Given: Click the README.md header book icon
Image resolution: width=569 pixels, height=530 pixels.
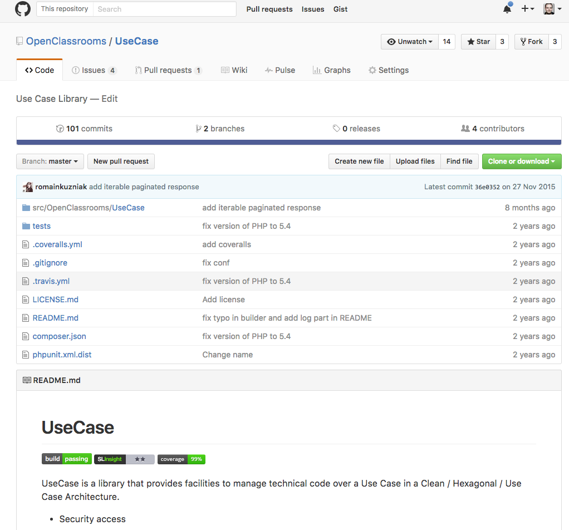Looking at the screenshot, I should pyautogui.click(x=27, y=380).
